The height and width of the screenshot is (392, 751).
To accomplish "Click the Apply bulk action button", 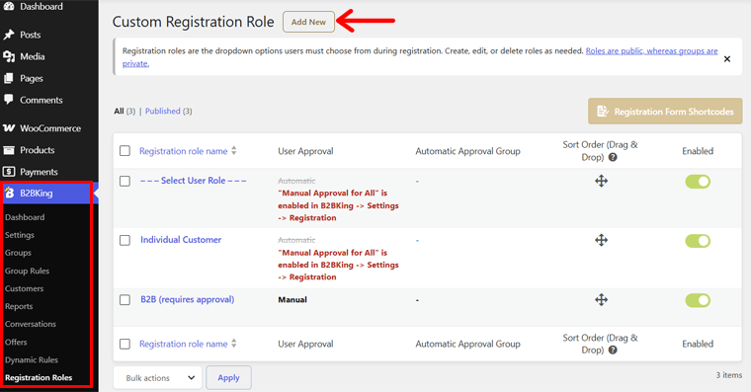I will pyautogui.click(x=228, y=377).
